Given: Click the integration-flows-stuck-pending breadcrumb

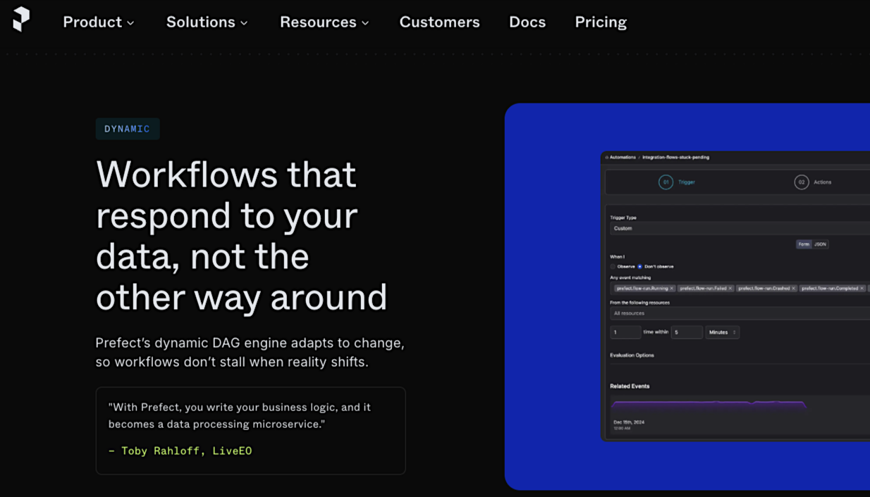Looking at the screenshot, I should (675, 158).
